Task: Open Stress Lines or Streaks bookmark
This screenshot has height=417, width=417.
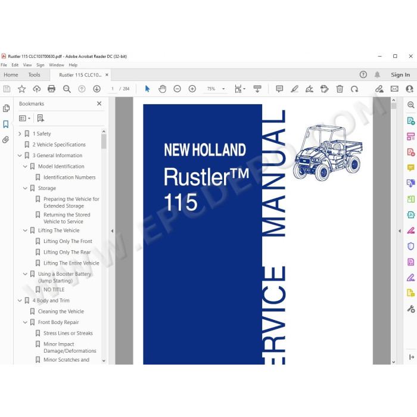Action: [68, 333]
